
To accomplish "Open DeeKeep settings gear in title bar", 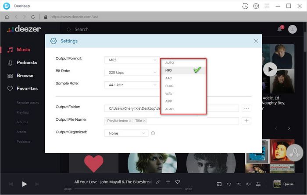I will [256, 6].
